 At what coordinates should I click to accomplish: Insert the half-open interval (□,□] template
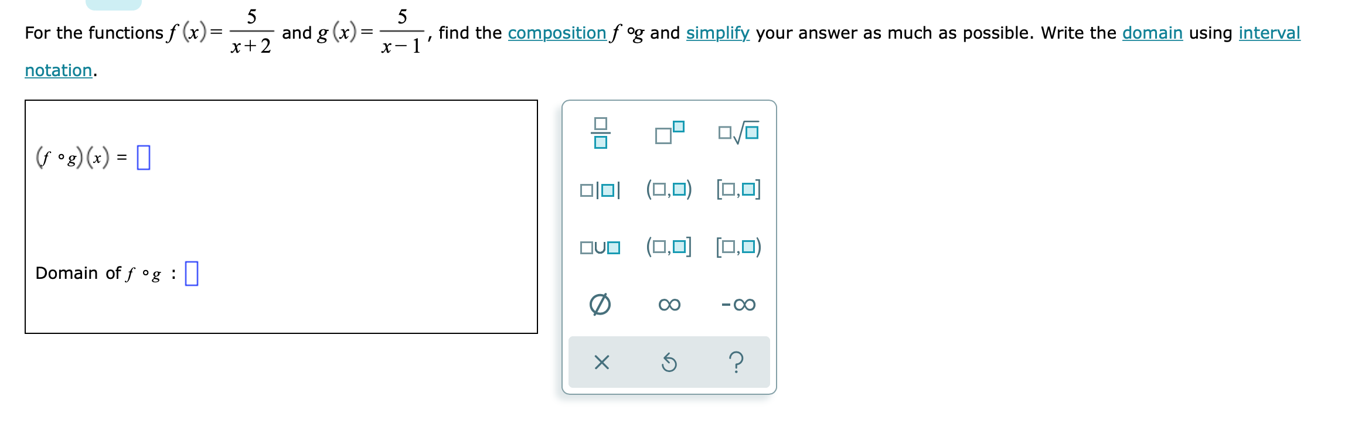tap(669, 247)
